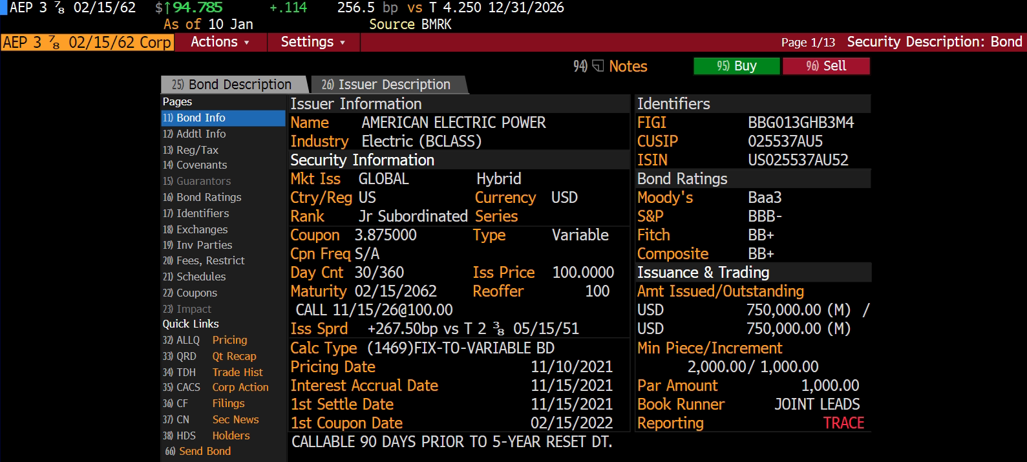Screen dimensions: 1027x462
Task: Click the Book Runner JOINT LEADS value
Action: pos(817,404)
